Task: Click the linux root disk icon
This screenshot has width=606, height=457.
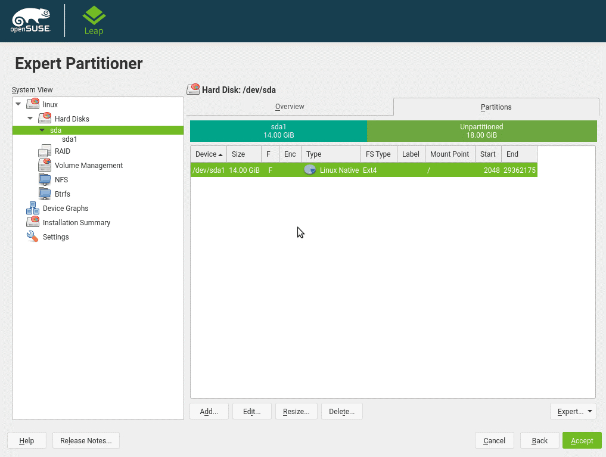Action: 33,104
